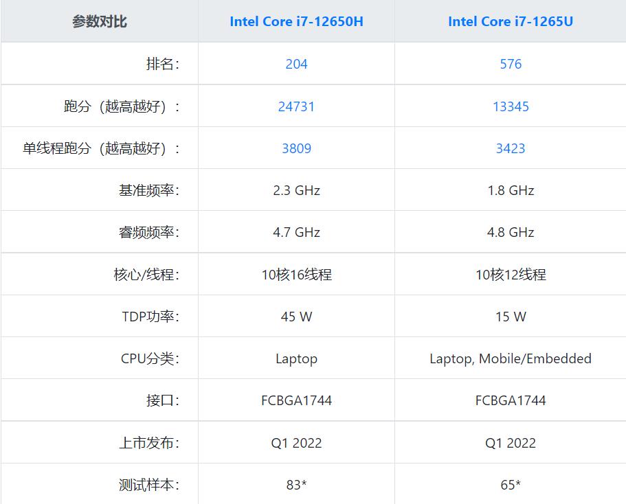This screenshot has height=504, width=626.
Task: Open the Intel Core i7-12650H product page
Action: click(x=295, y=21)
